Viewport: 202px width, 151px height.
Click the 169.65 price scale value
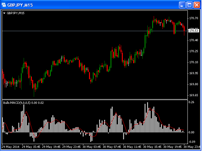[x=193, y=95]
